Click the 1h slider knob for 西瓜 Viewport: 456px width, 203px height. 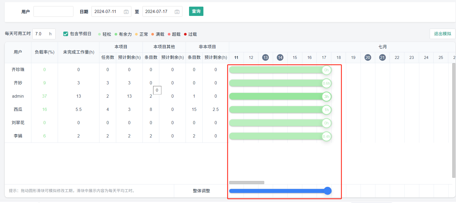point(327,110)
